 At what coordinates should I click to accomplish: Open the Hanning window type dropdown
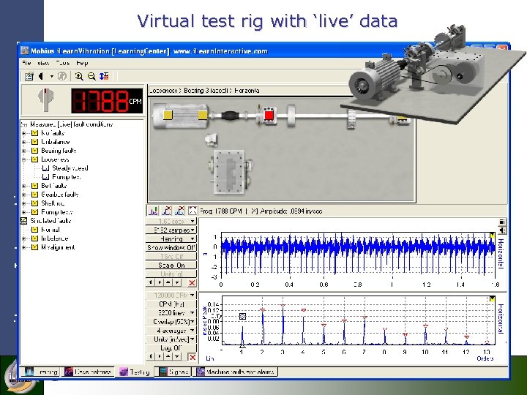click(x=171, y=238)
